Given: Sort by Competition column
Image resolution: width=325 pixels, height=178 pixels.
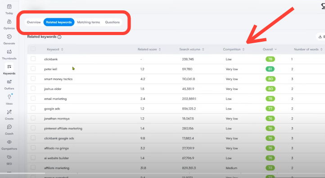Looking at the screenshot, I should click(x=234, y=49).
